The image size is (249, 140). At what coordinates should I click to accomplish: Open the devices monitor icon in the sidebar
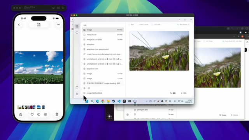click(x=77, y=33)
